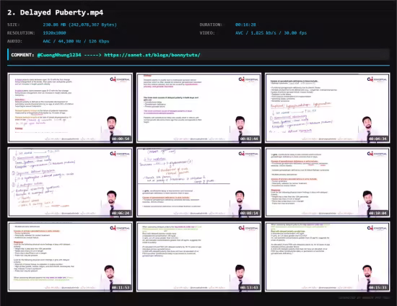Viewport: 397px width, 306px height.
Task: Click the timestamp 00:15:33 badge
Action: (378, 288)
